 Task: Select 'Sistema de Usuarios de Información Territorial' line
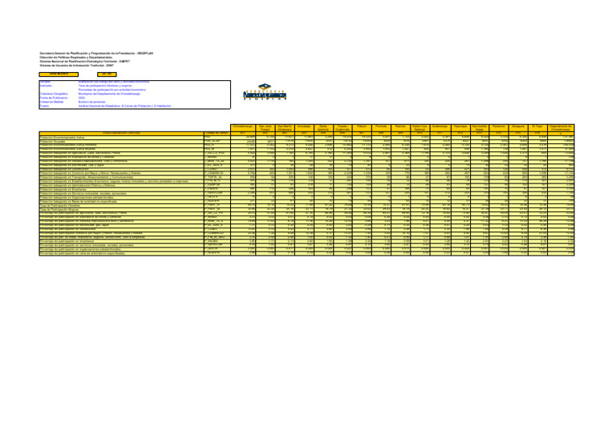77,66
